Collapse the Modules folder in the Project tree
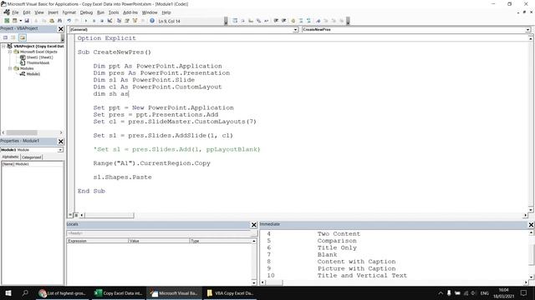This screenshot has width=535, height=300. [x=10, y=68]
